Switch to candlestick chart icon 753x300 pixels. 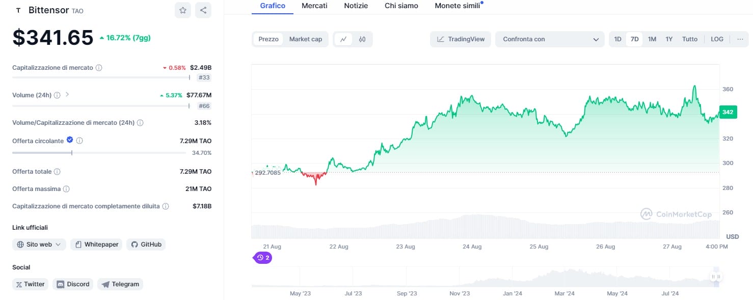(362, 39)
